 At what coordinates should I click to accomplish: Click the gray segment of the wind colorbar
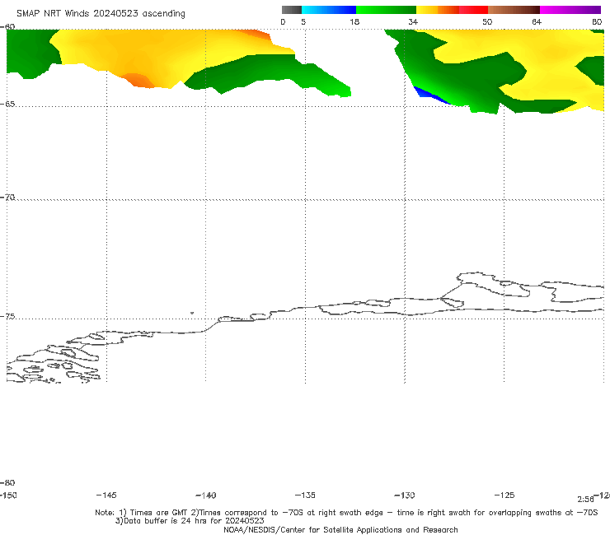coord(291,10)
